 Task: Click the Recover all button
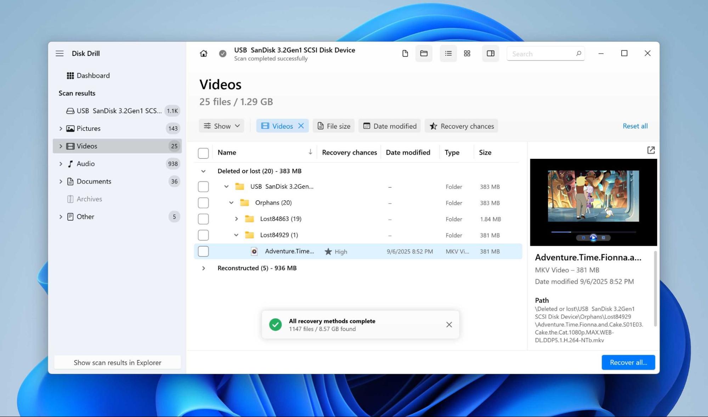628,362
